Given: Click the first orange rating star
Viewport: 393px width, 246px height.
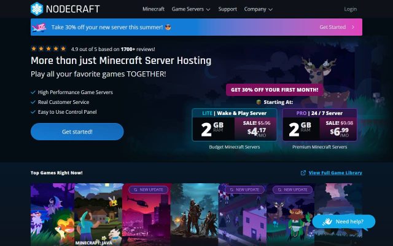Looking at the screenshot, I should [x=34, y=49].
